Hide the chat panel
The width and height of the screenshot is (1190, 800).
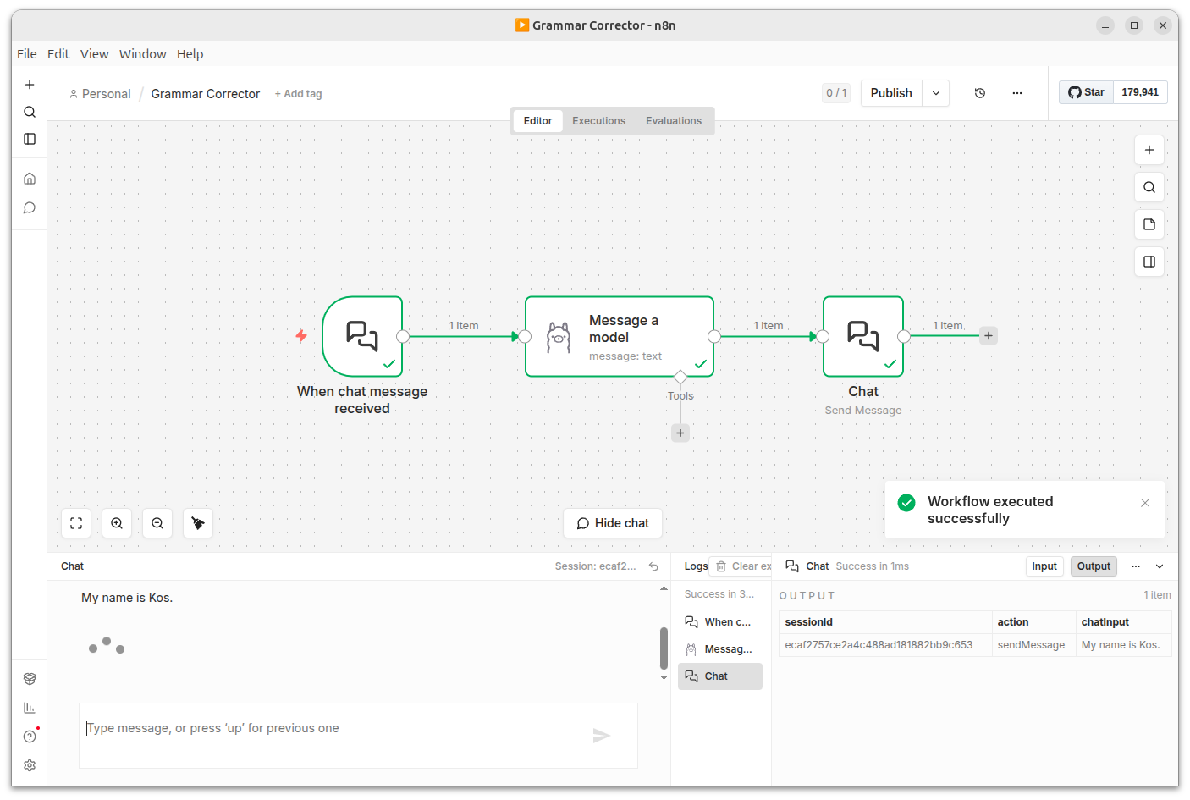(x=613, y=523)
